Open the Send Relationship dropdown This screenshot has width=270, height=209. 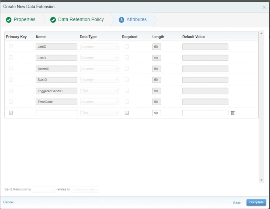[x=44, y=189]
